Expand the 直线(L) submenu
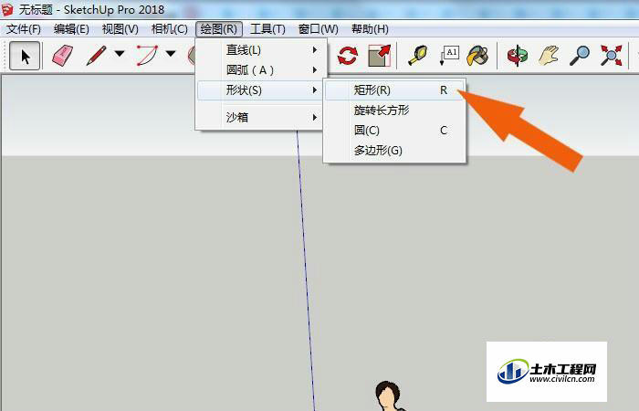639x411 pixels. coord(261,49)
